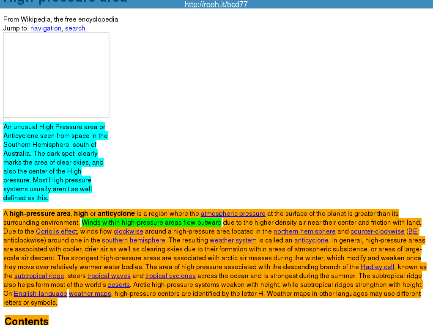
Task: Click the deserts link
Action: tap(118, 285)
